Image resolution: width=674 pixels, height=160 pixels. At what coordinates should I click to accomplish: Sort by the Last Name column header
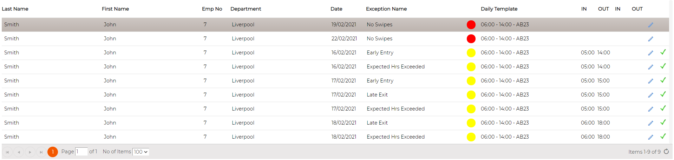tap(15, 9)
